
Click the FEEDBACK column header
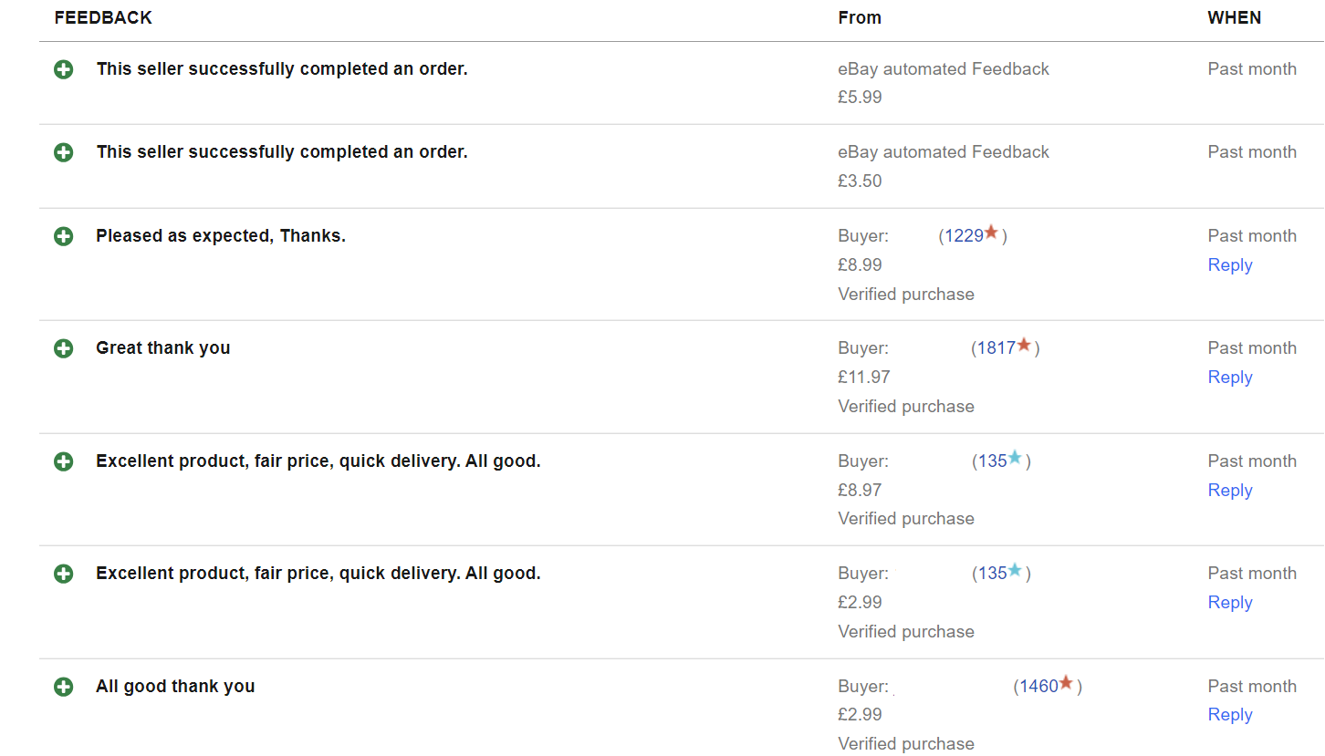coord(103,18)
